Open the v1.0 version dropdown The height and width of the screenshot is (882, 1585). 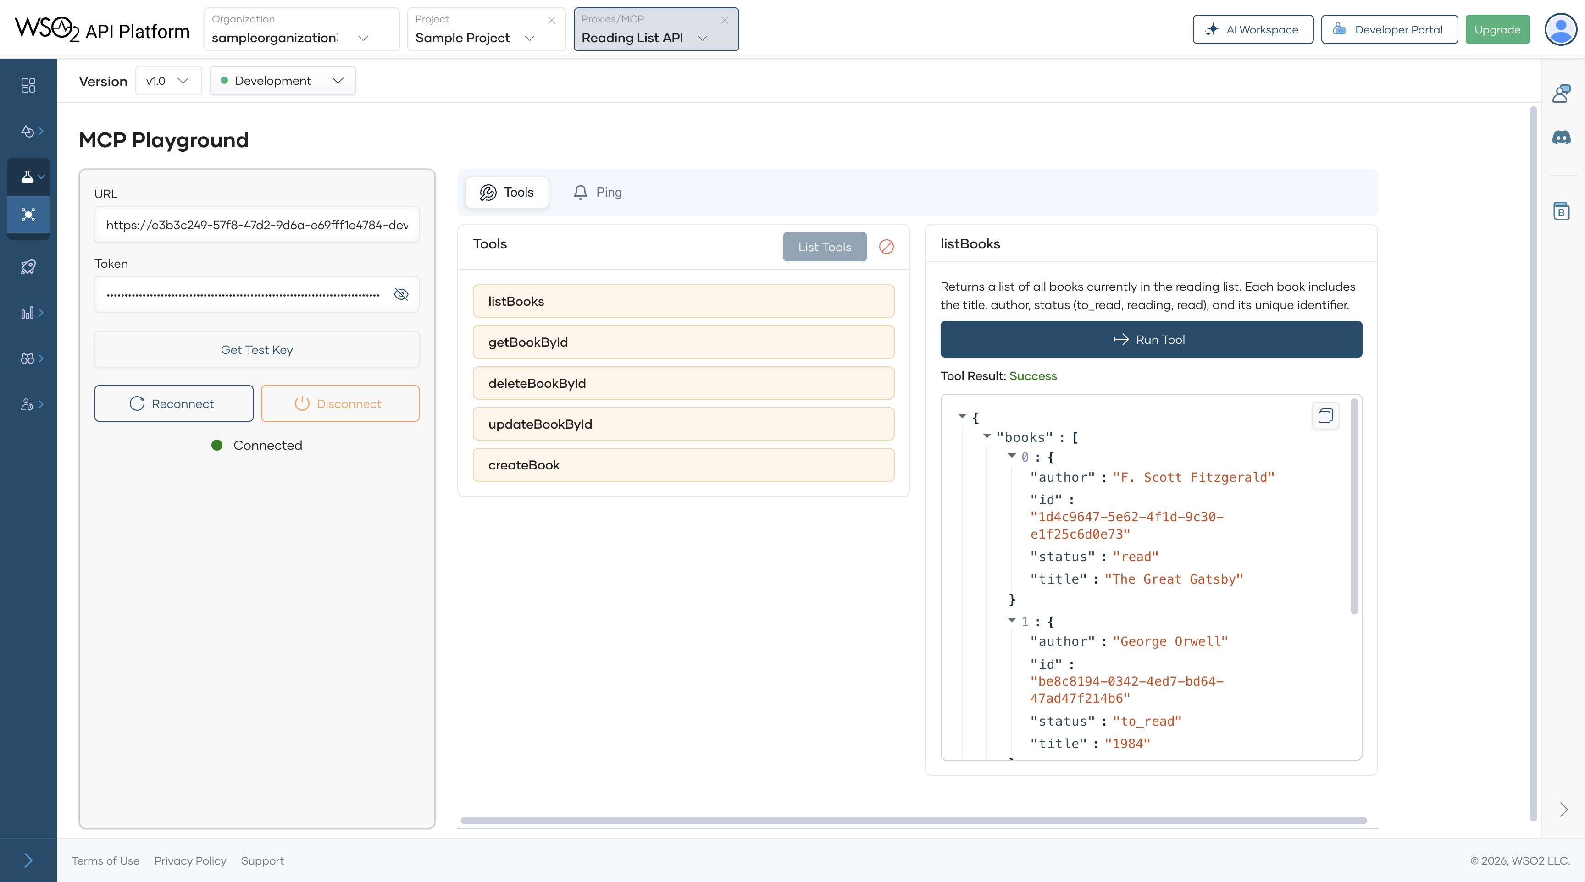click(x=168, y=81)
